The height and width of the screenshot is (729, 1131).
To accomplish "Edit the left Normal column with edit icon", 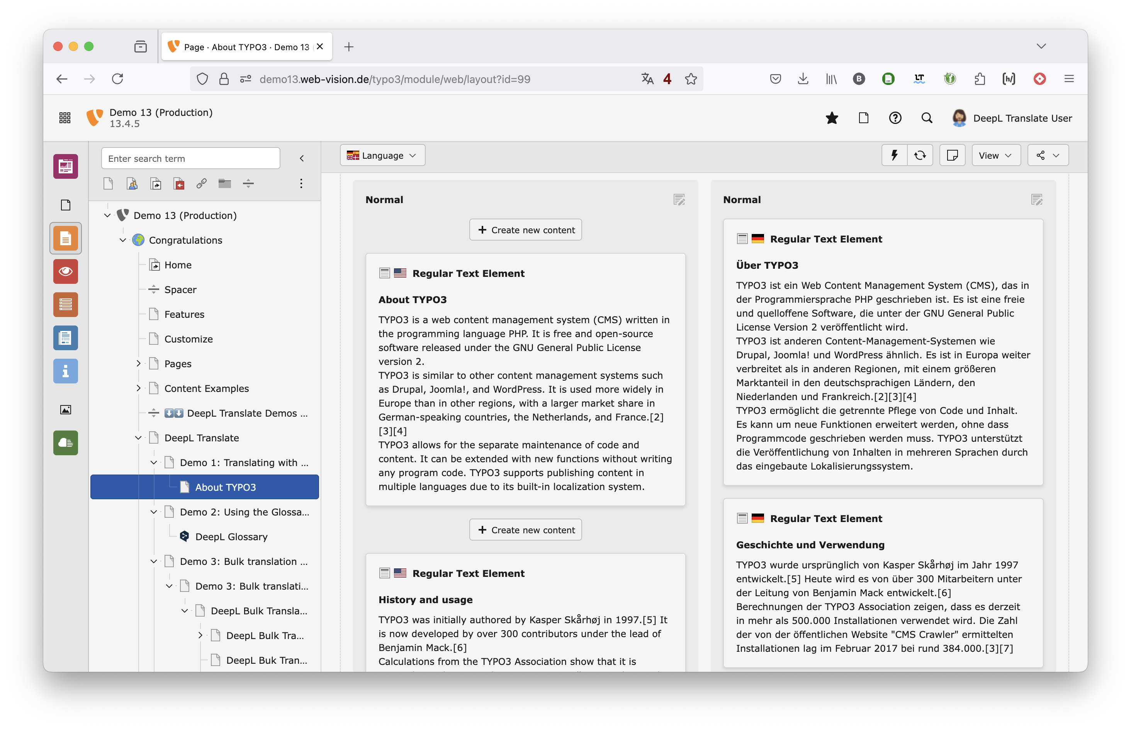I will [x=679, y=200].
